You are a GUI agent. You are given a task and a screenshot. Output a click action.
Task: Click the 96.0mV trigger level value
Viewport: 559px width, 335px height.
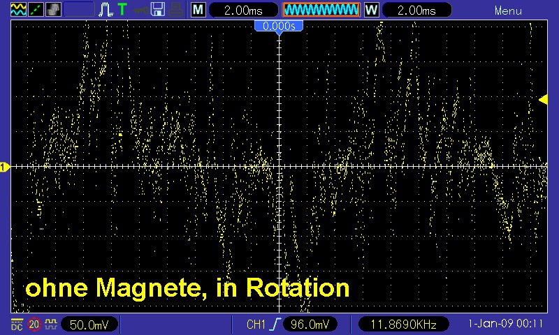coord(311,325)
